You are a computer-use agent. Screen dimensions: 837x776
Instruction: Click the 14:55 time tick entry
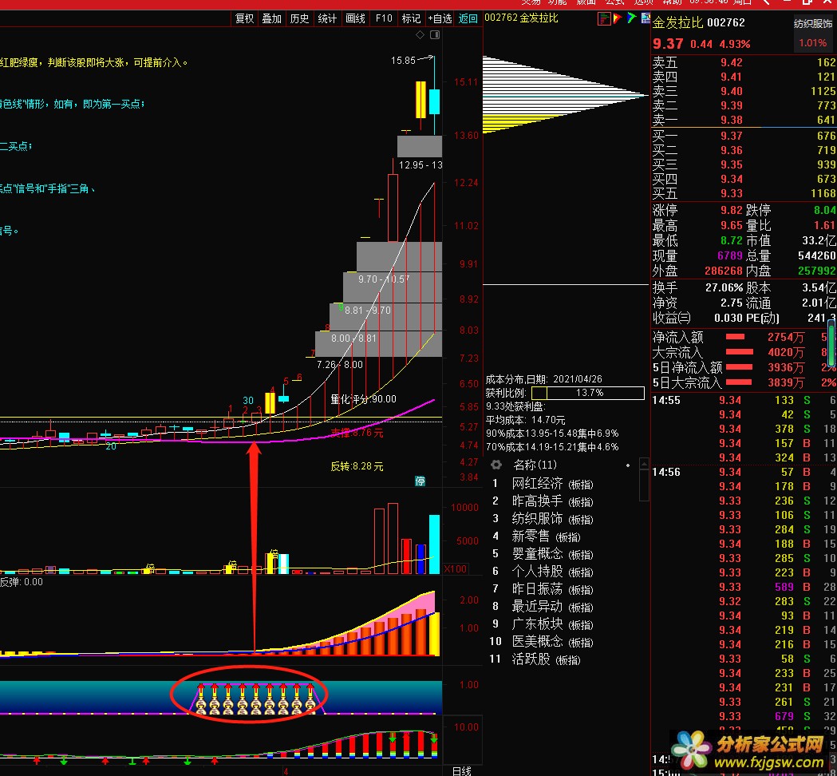point(665,401)
